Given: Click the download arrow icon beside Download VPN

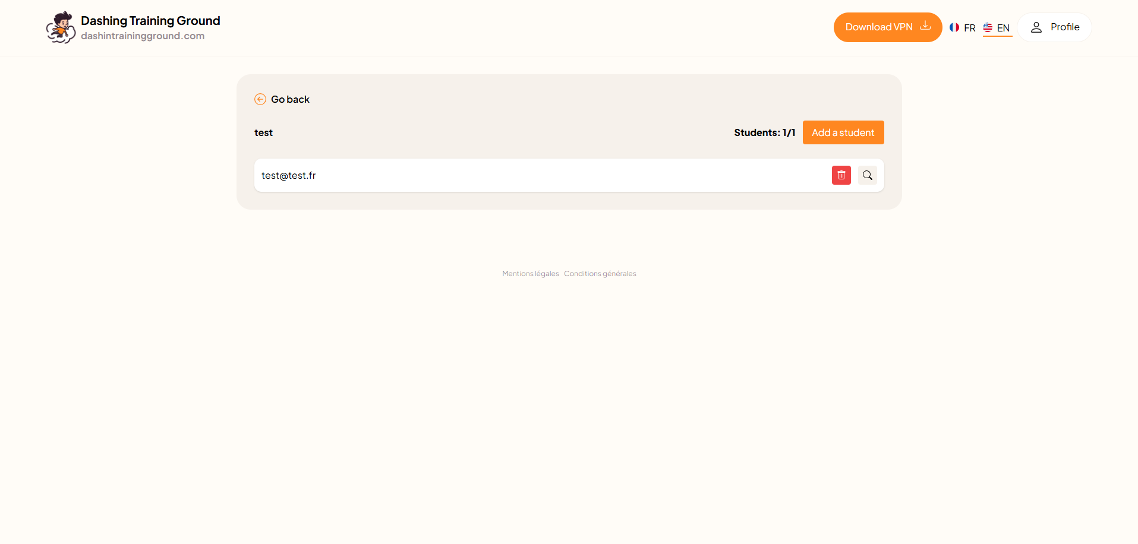Looking at the screenshot, I should (x=925, y=26).
